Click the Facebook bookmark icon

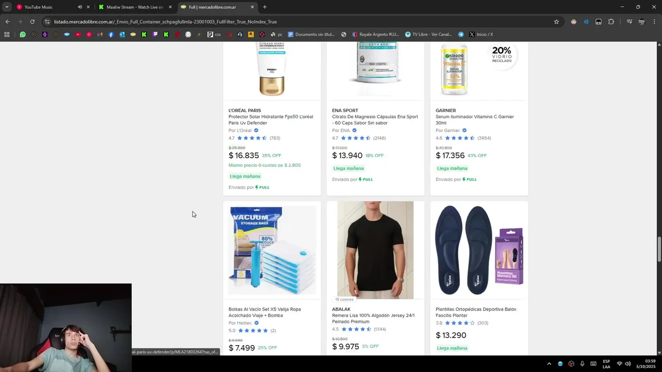(111, 35)
